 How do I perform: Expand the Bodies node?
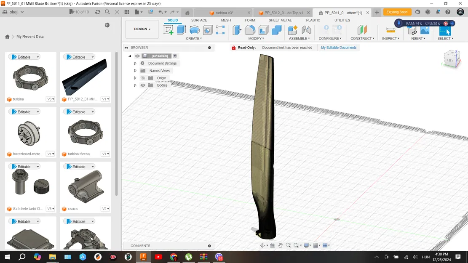click(x=135, y=85)
